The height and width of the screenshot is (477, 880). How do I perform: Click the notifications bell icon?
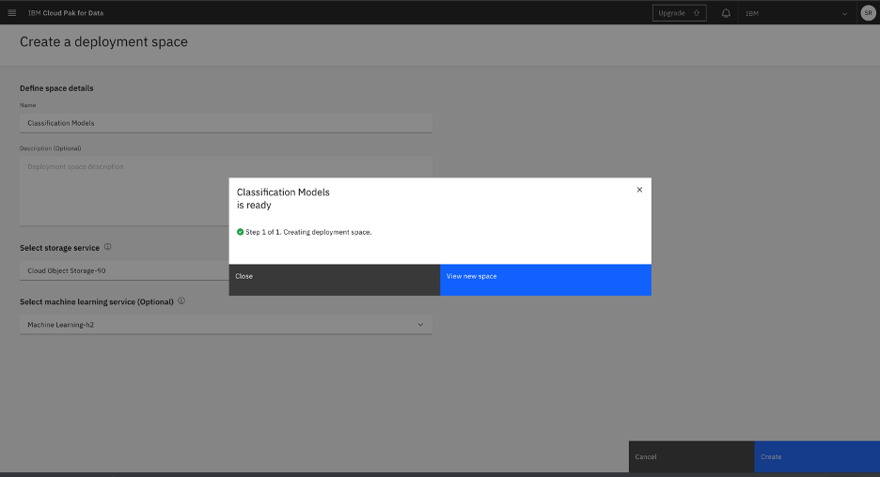click(726, 13)
